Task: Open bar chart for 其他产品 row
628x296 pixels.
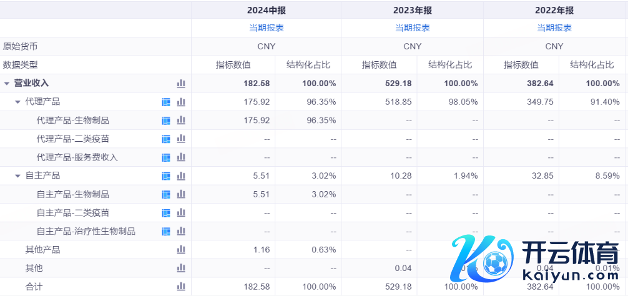Action: point(181,250)
